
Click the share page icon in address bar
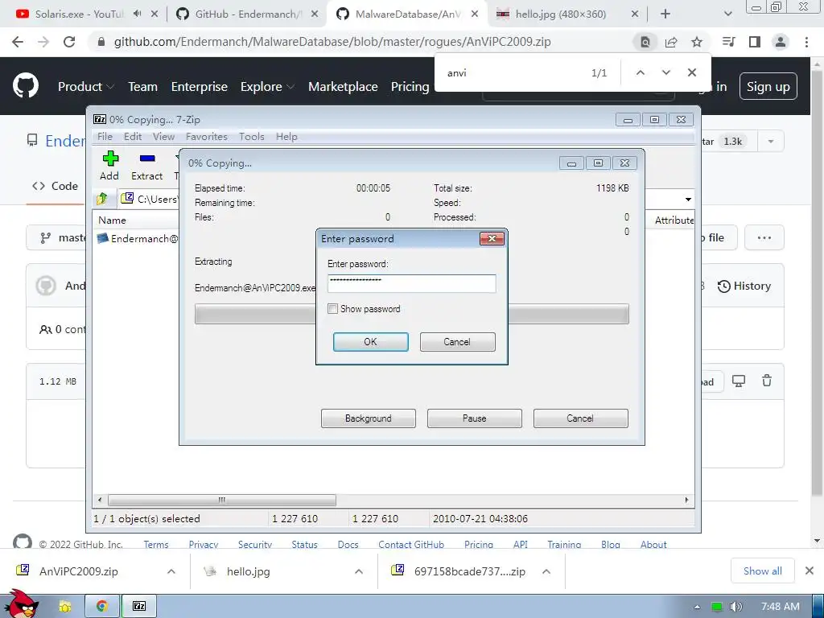(671, 42)
